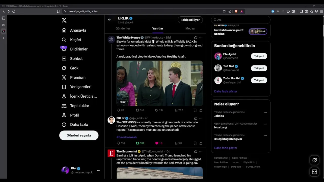Image resolution: width=324 pixels, height=182 pixels.
Task: Switch to Gönderiler tab
Action: (x=123, y=29)
